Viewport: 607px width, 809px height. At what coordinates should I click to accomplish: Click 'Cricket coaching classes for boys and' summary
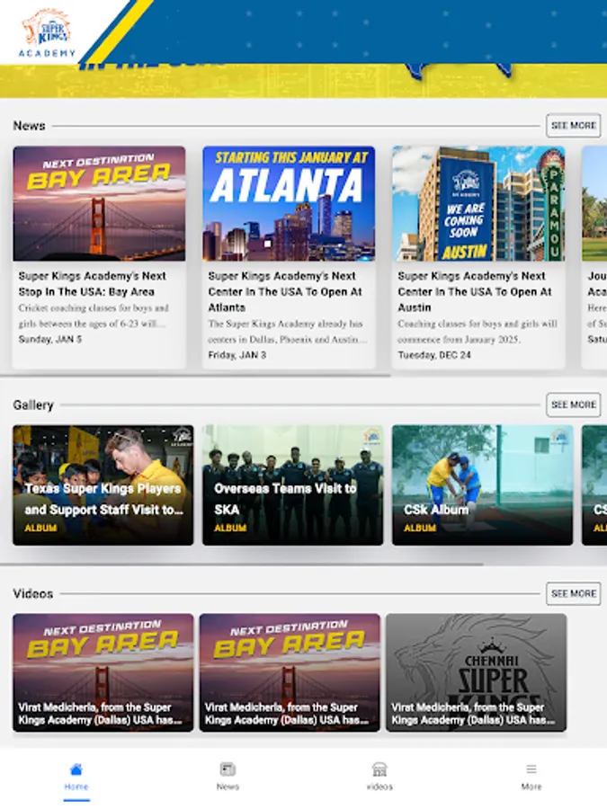[x=94, y=308]
